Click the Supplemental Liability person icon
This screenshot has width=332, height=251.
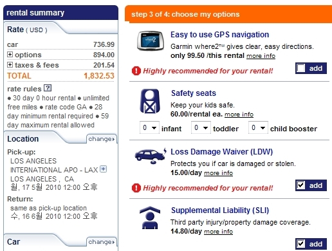[150, 218]
